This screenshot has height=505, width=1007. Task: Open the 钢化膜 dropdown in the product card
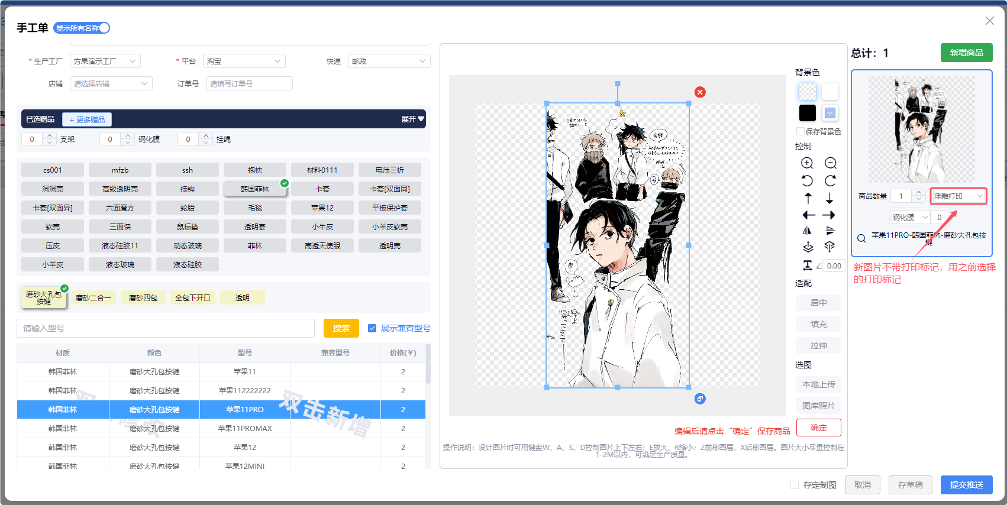click(x=910, y=217)
